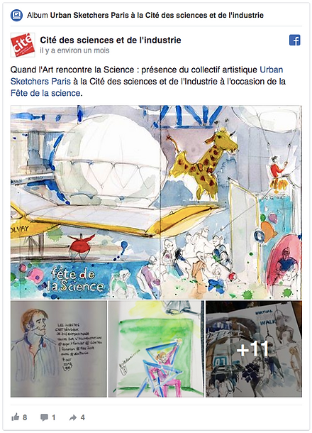Click the like count 8
This screenshot has height=433, width=312.
pyautogui.click(x=25, y=417)
